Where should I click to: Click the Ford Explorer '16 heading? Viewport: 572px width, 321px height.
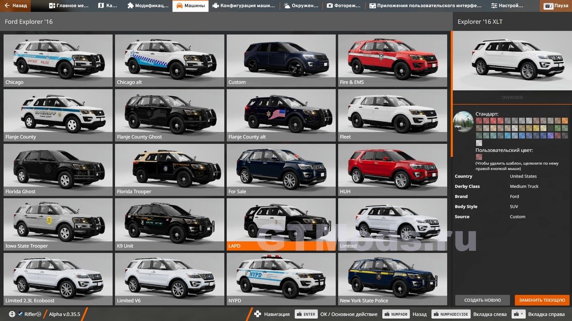(29, 22)
